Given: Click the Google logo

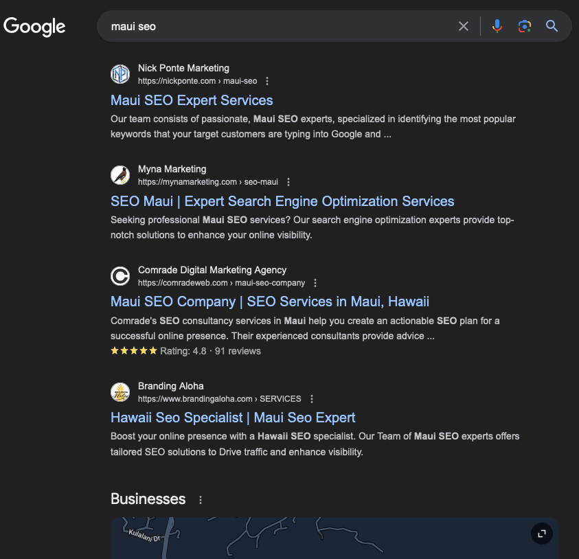Looking at the screenshot, I should pyautogui.click(x=34, y=27).
